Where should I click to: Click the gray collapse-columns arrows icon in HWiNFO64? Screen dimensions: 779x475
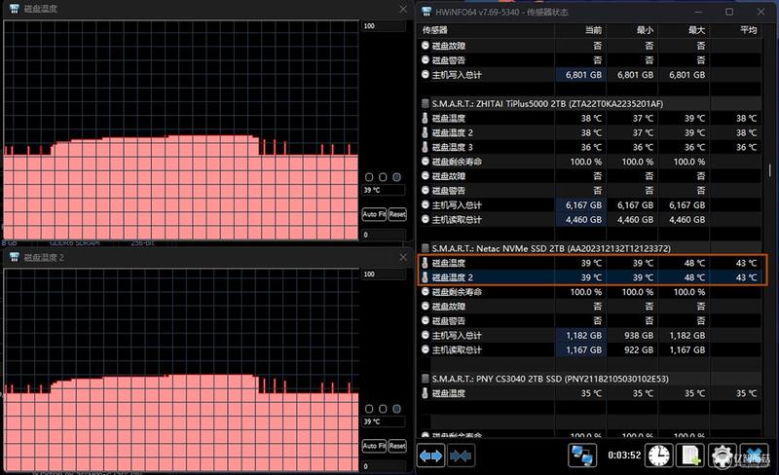click(x=461, y=456)
